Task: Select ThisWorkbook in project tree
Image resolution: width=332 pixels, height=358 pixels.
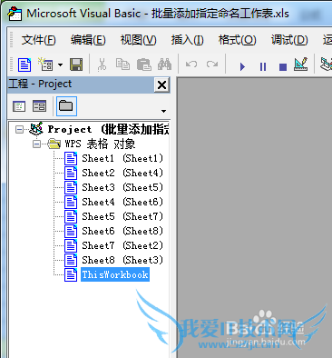Action: click(115, 274)
